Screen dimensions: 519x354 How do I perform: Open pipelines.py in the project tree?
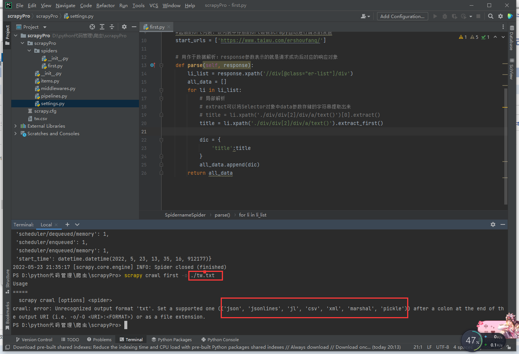pyautogui.click(x=54, y=96)
